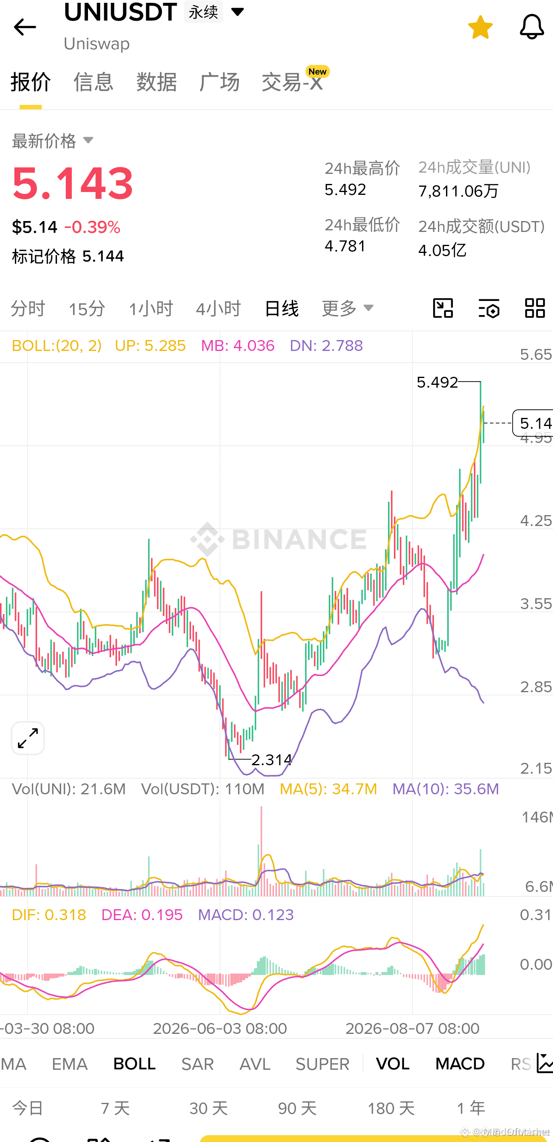Expand the 最新价格 dropdown

point(53,141)
